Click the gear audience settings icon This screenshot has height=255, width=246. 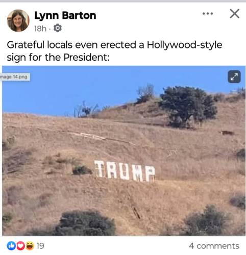(58, 28)
